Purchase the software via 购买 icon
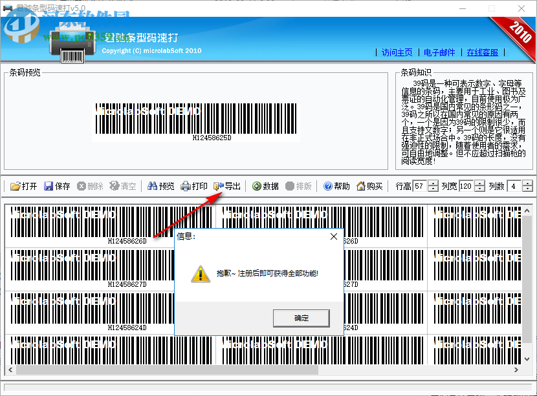Screen dimensions: 537x396 (369, 186)
